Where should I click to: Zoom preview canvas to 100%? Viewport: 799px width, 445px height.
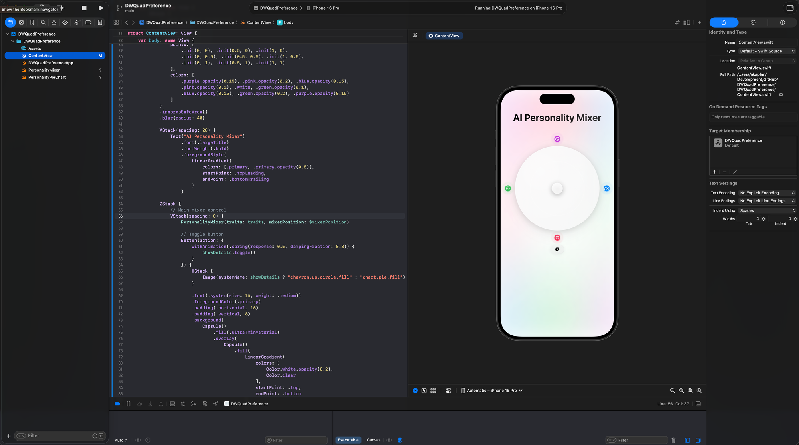682,391
